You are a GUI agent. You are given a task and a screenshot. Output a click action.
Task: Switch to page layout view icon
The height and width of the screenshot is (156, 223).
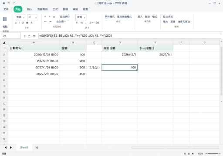pyautogui.click(x=189, y=154)
